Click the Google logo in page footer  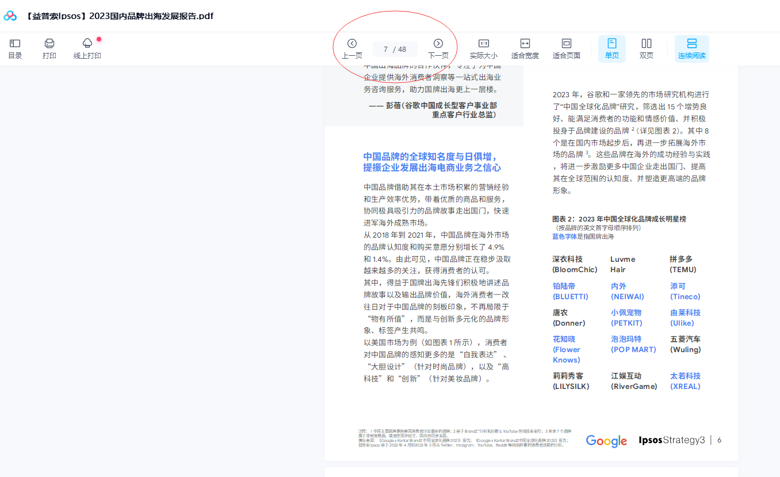pyautogui.click(x=606, y=441)
